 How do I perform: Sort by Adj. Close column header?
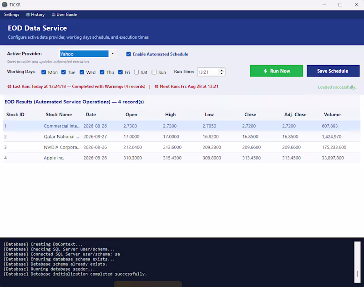click(295, 115)
